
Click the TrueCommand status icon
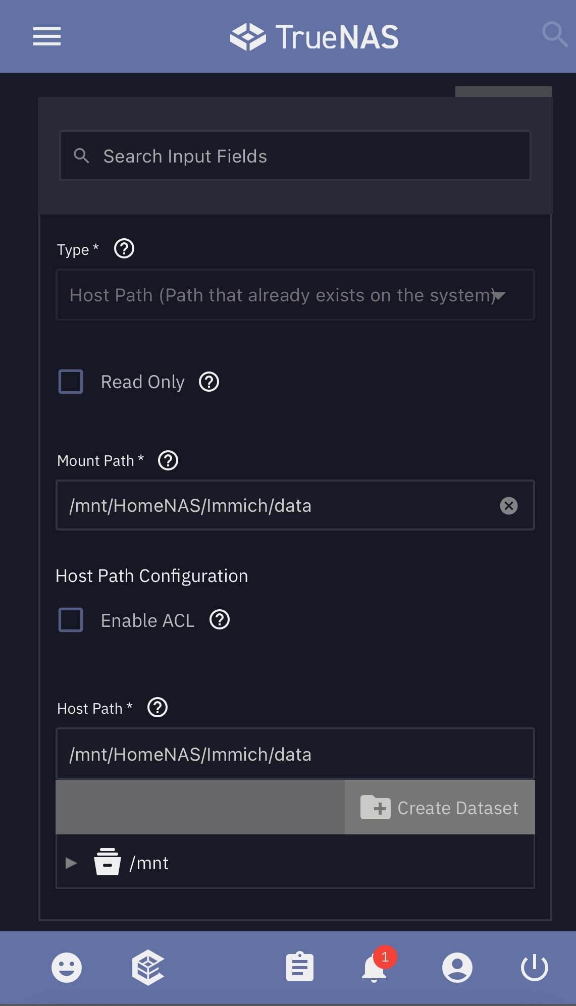(148, 967)
